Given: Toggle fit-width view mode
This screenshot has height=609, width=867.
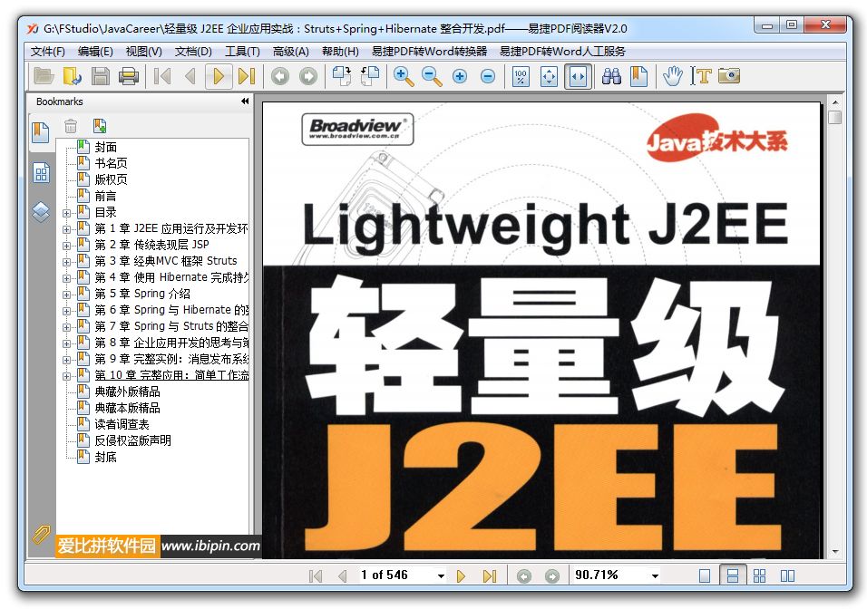Looking at the screenshot, I should pyautogui.click(x=578, y=76).
